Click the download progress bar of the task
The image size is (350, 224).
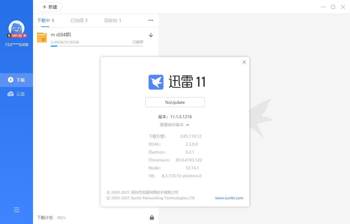(x=97, y=46)
